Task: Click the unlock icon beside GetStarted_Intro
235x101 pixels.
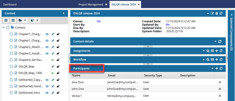Action: click(x=58, y=93)
